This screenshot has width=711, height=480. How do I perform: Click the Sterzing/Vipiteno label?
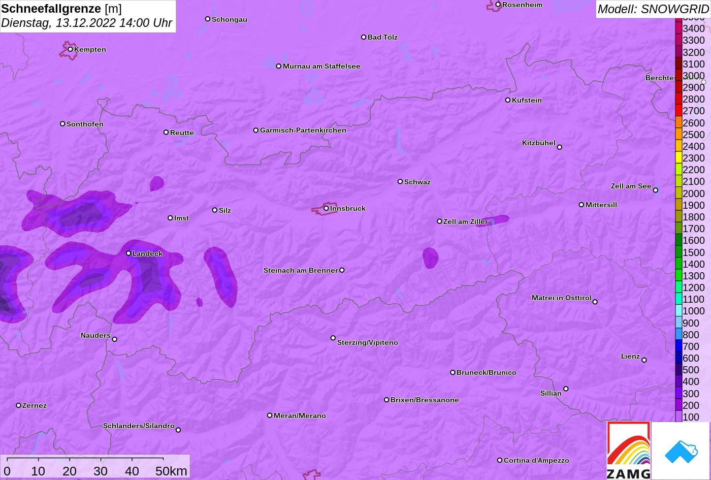tap(368, 343)
